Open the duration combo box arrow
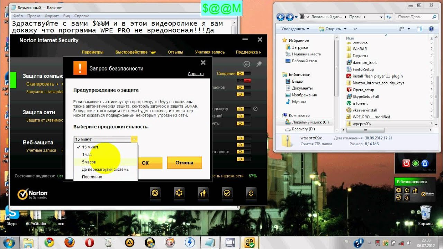This screenshot has height=249, width=443. (134, 139)
